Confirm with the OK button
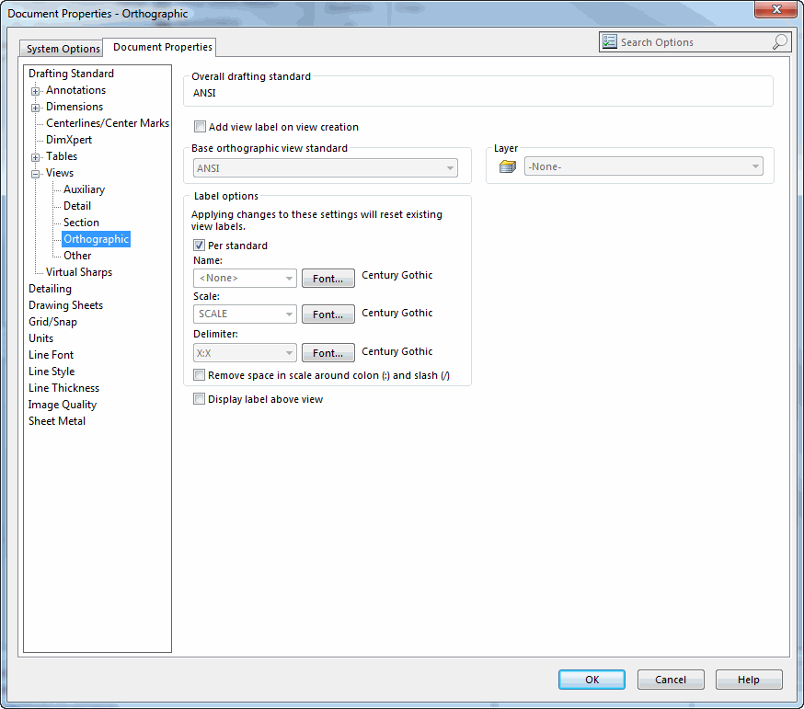The image size is (804, 709). coord(592,680)
